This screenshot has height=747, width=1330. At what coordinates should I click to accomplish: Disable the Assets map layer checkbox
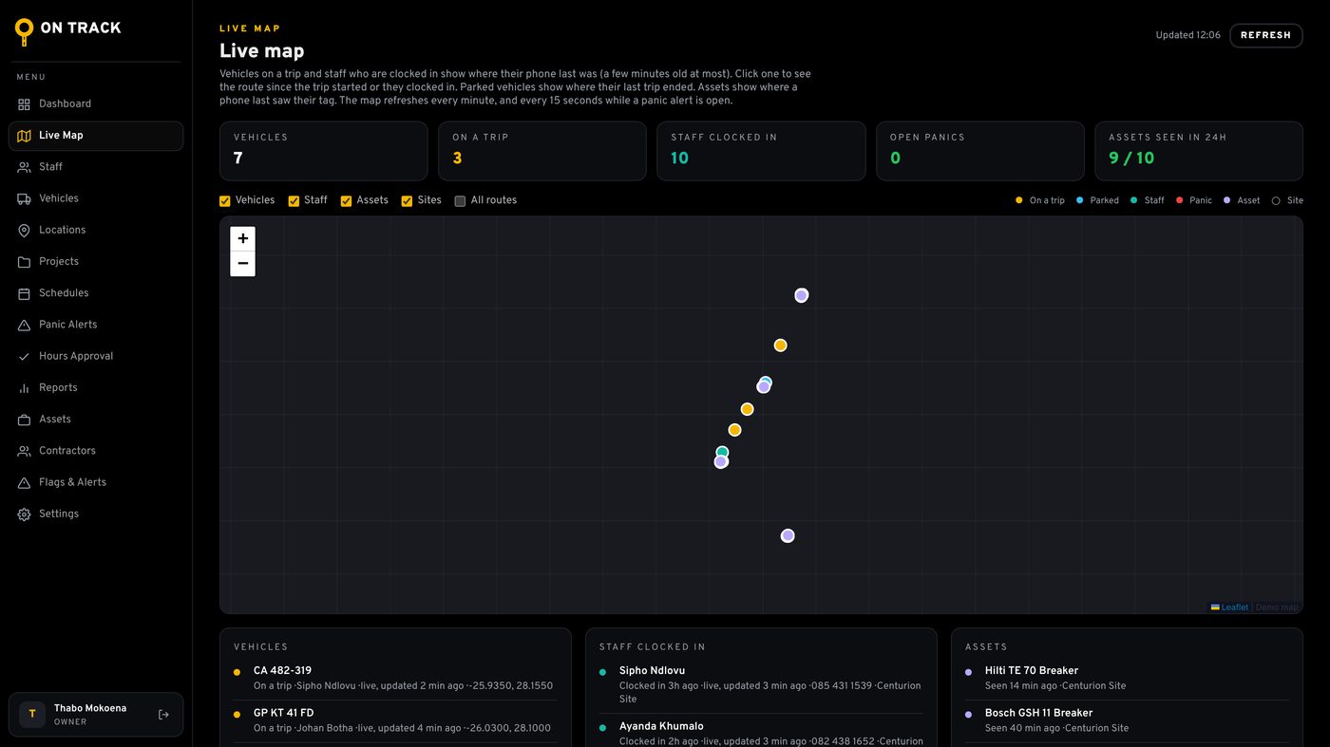(346, 201)
